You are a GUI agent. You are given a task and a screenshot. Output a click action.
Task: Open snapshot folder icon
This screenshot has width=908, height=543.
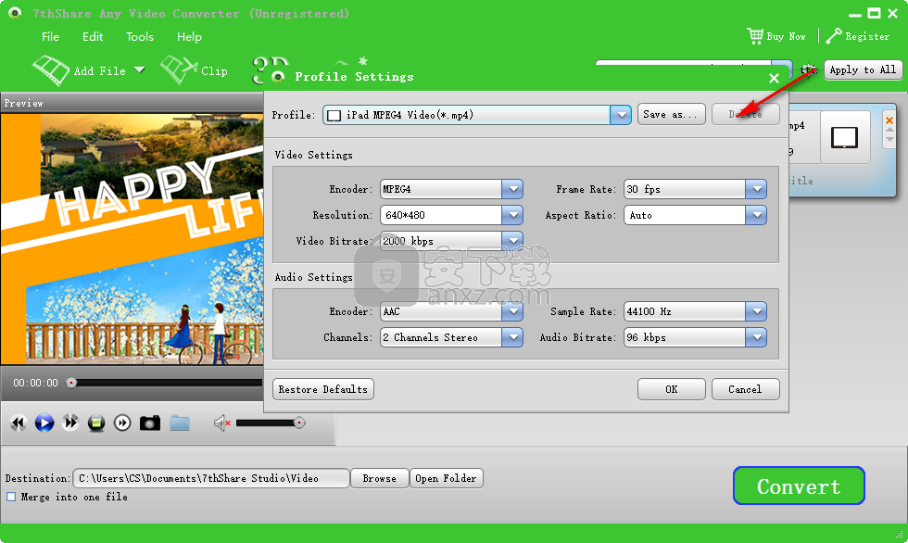click(x=180, y=423)
